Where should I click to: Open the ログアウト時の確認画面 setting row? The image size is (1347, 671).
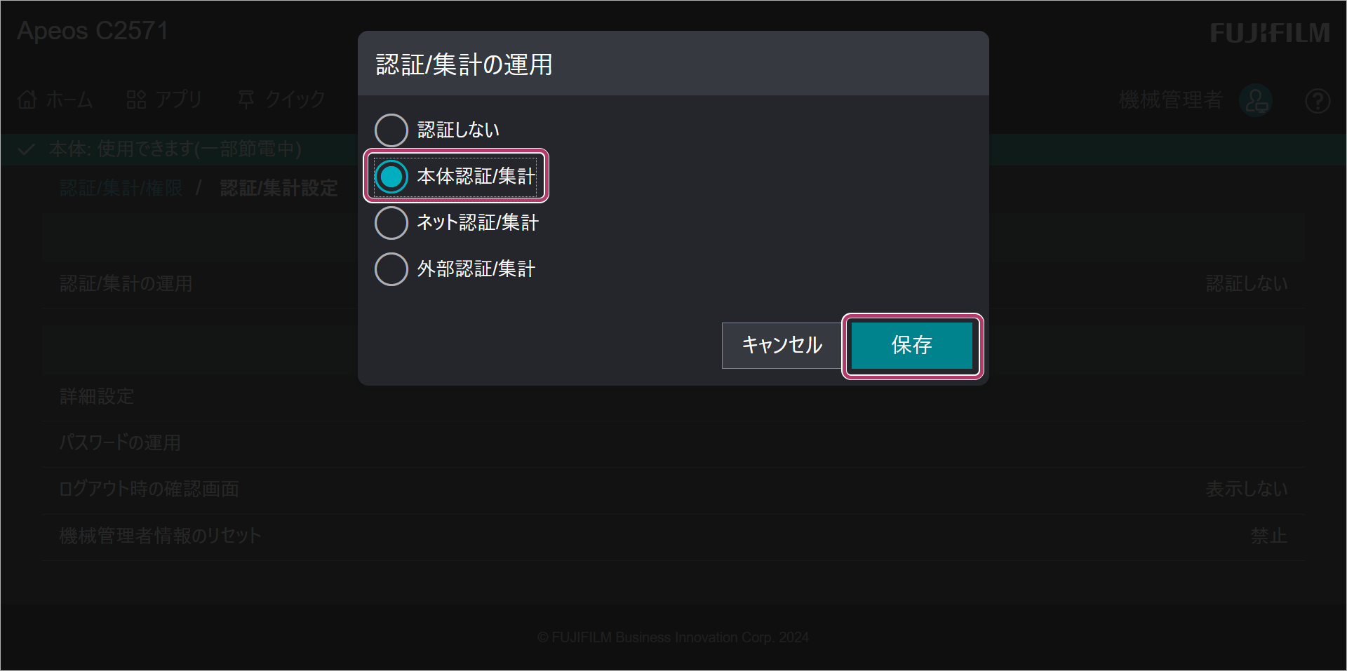(673, 489)
